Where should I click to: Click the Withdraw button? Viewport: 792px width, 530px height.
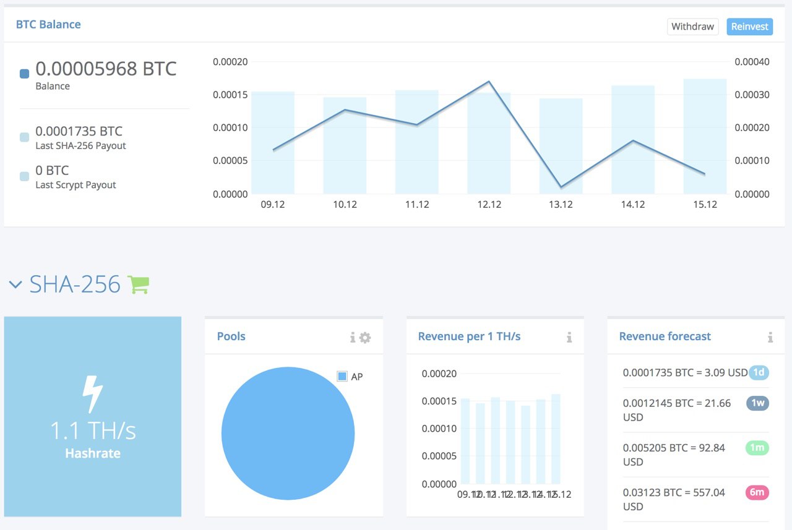[693, 27]
